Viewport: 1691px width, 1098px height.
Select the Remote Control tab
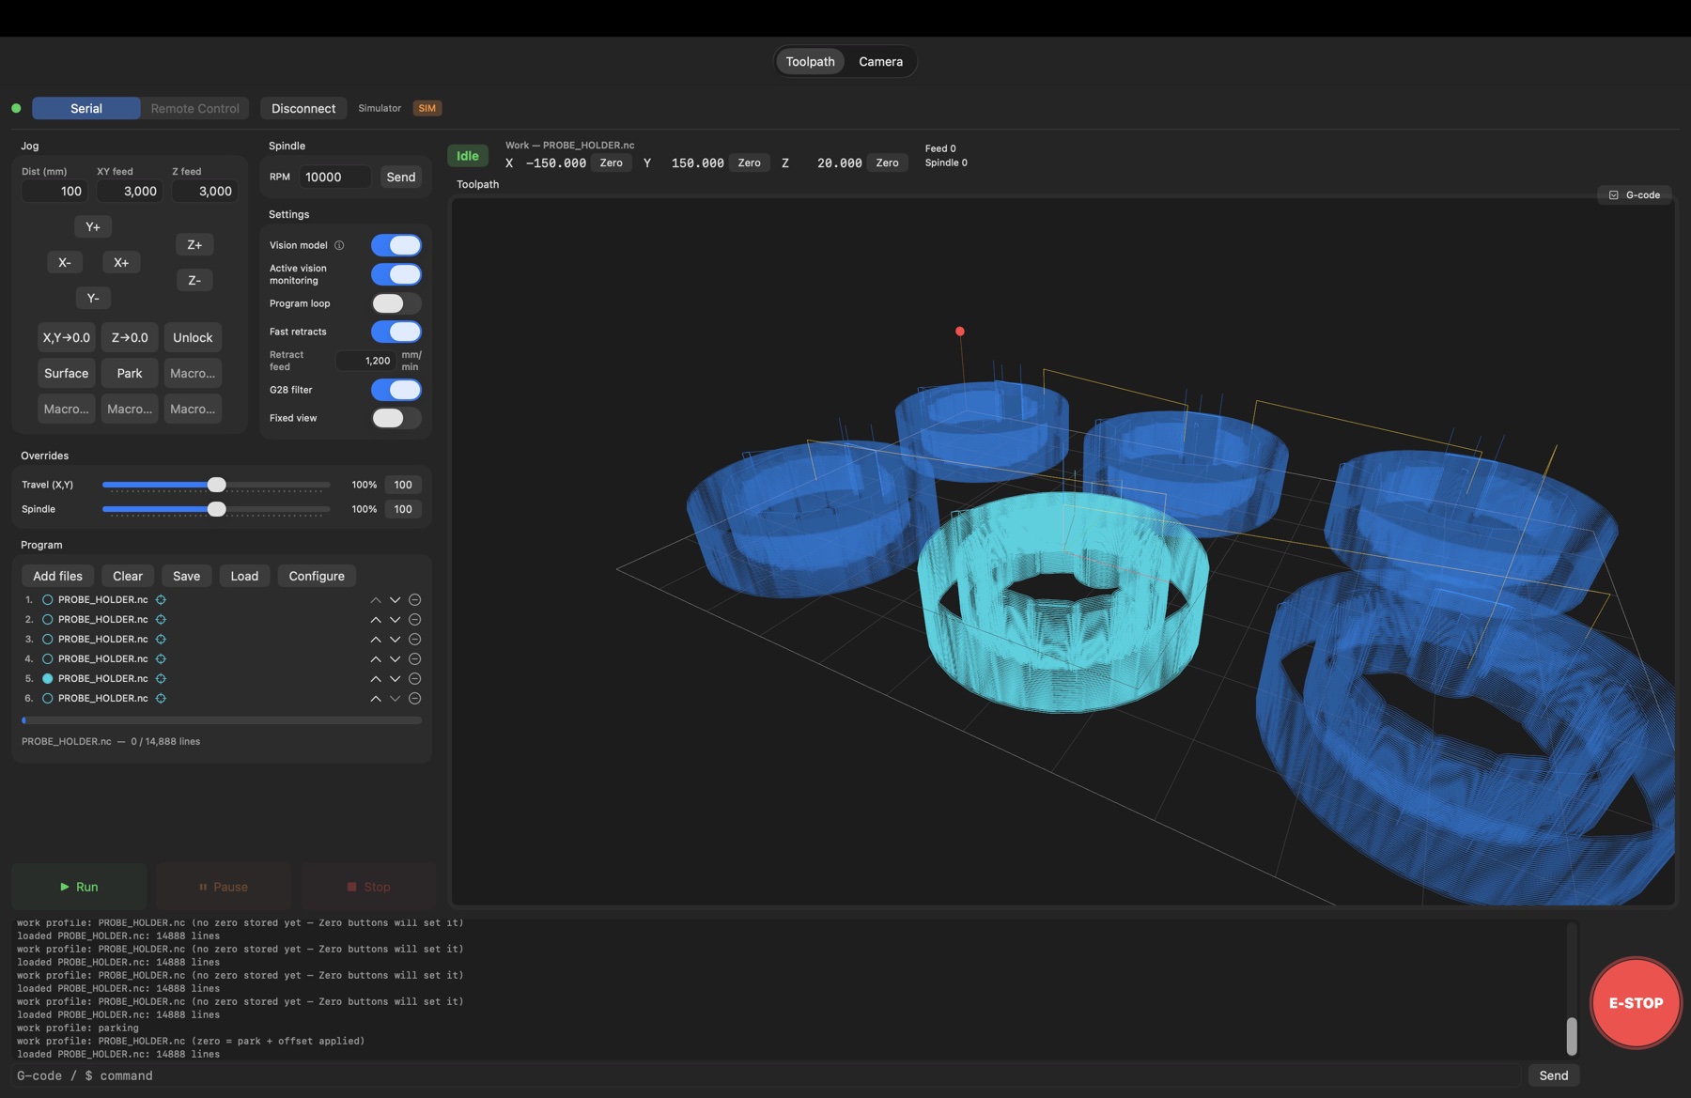tap(195, 108)
